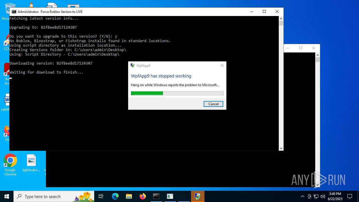Launch Firefox from taskbar
The width and height of the screenshot is (359, 202).
pos(142,196)
